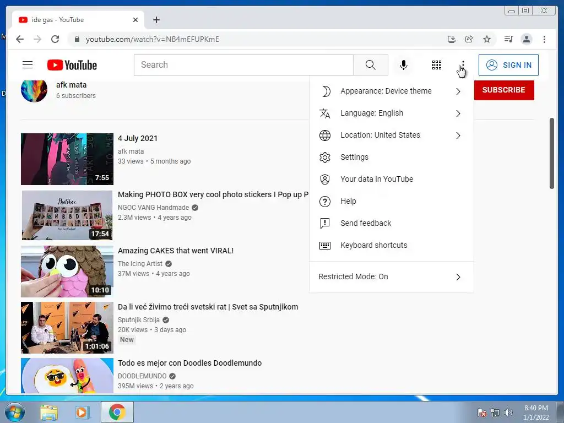Go to YouTube home via logo
This screenshot has width=564, height=423.
72,65
